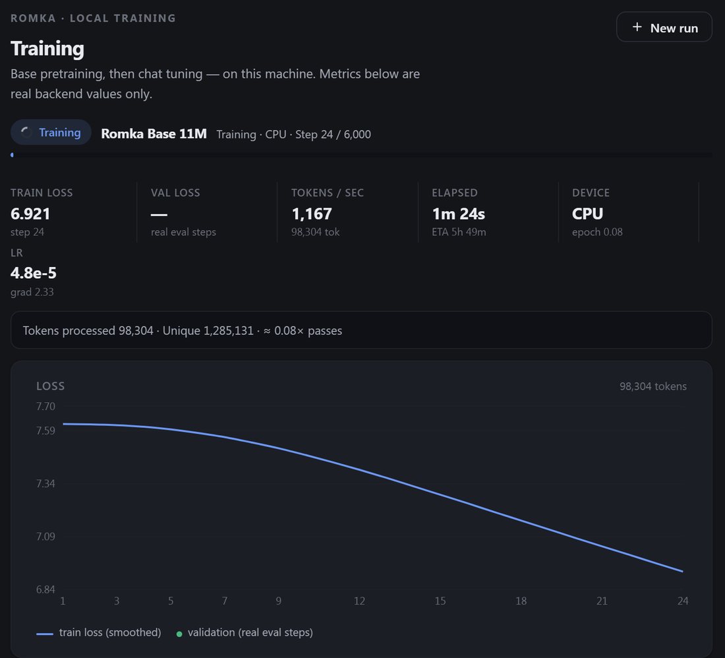Click 'real eval steps' under VAL LOSS
The width and height of the screenshot is (725, 658).
[x=183, y=232]
